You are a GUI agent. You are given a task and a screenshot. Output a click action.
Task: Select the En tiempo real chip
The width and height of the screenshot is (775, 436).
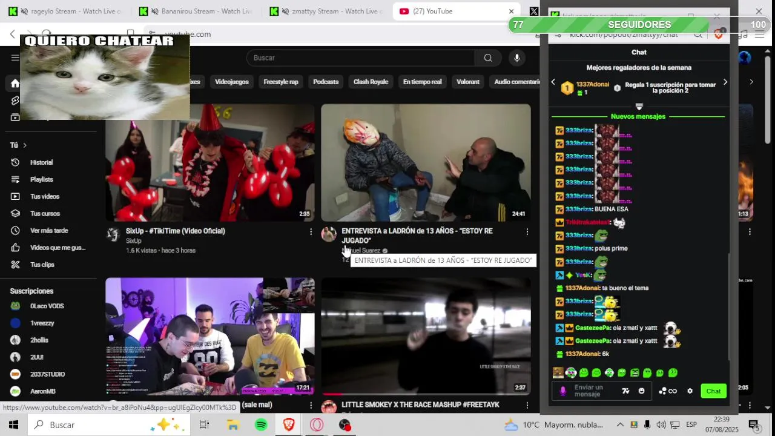(422, 82)
